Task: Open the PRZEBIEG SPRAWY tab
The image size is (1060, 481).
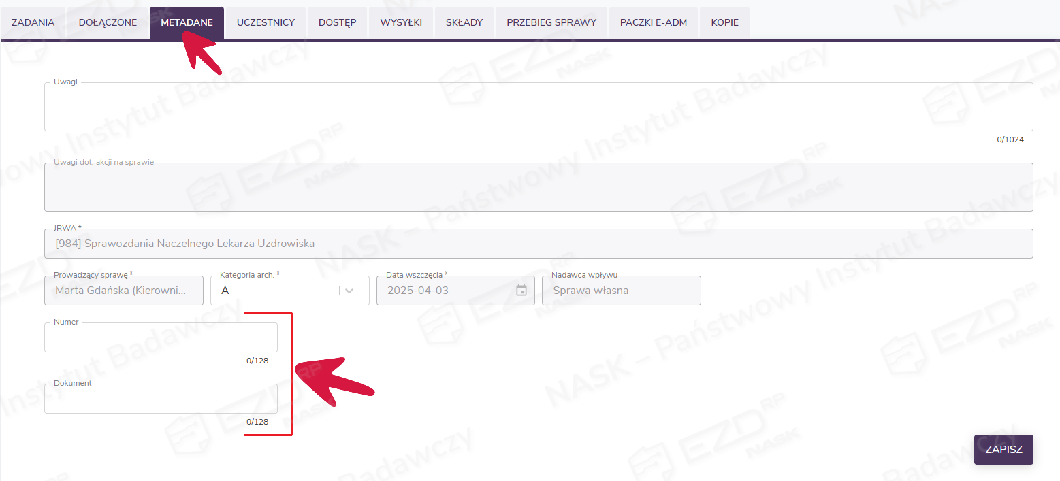Action: click(x=551, y=23)
